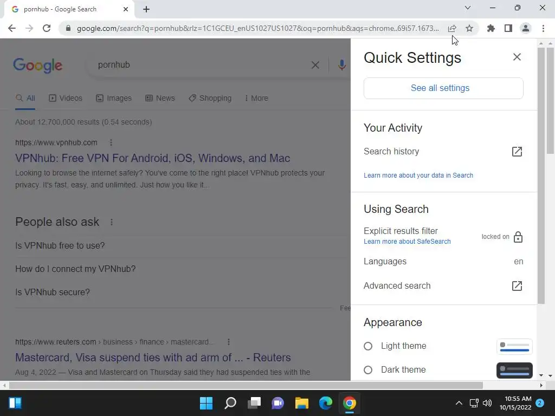This screenshot has width=555, height=416.
Task: Share this page icon in address bar
Action: click(x=452, y=28)
